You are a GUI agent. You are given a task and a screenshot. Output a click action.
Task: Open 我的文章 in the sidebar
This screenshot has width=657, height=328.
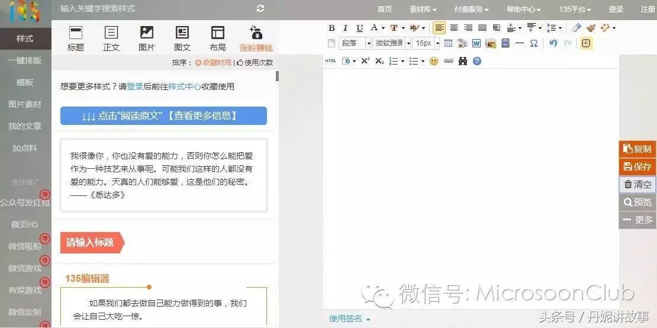click(x=25, y=126)
